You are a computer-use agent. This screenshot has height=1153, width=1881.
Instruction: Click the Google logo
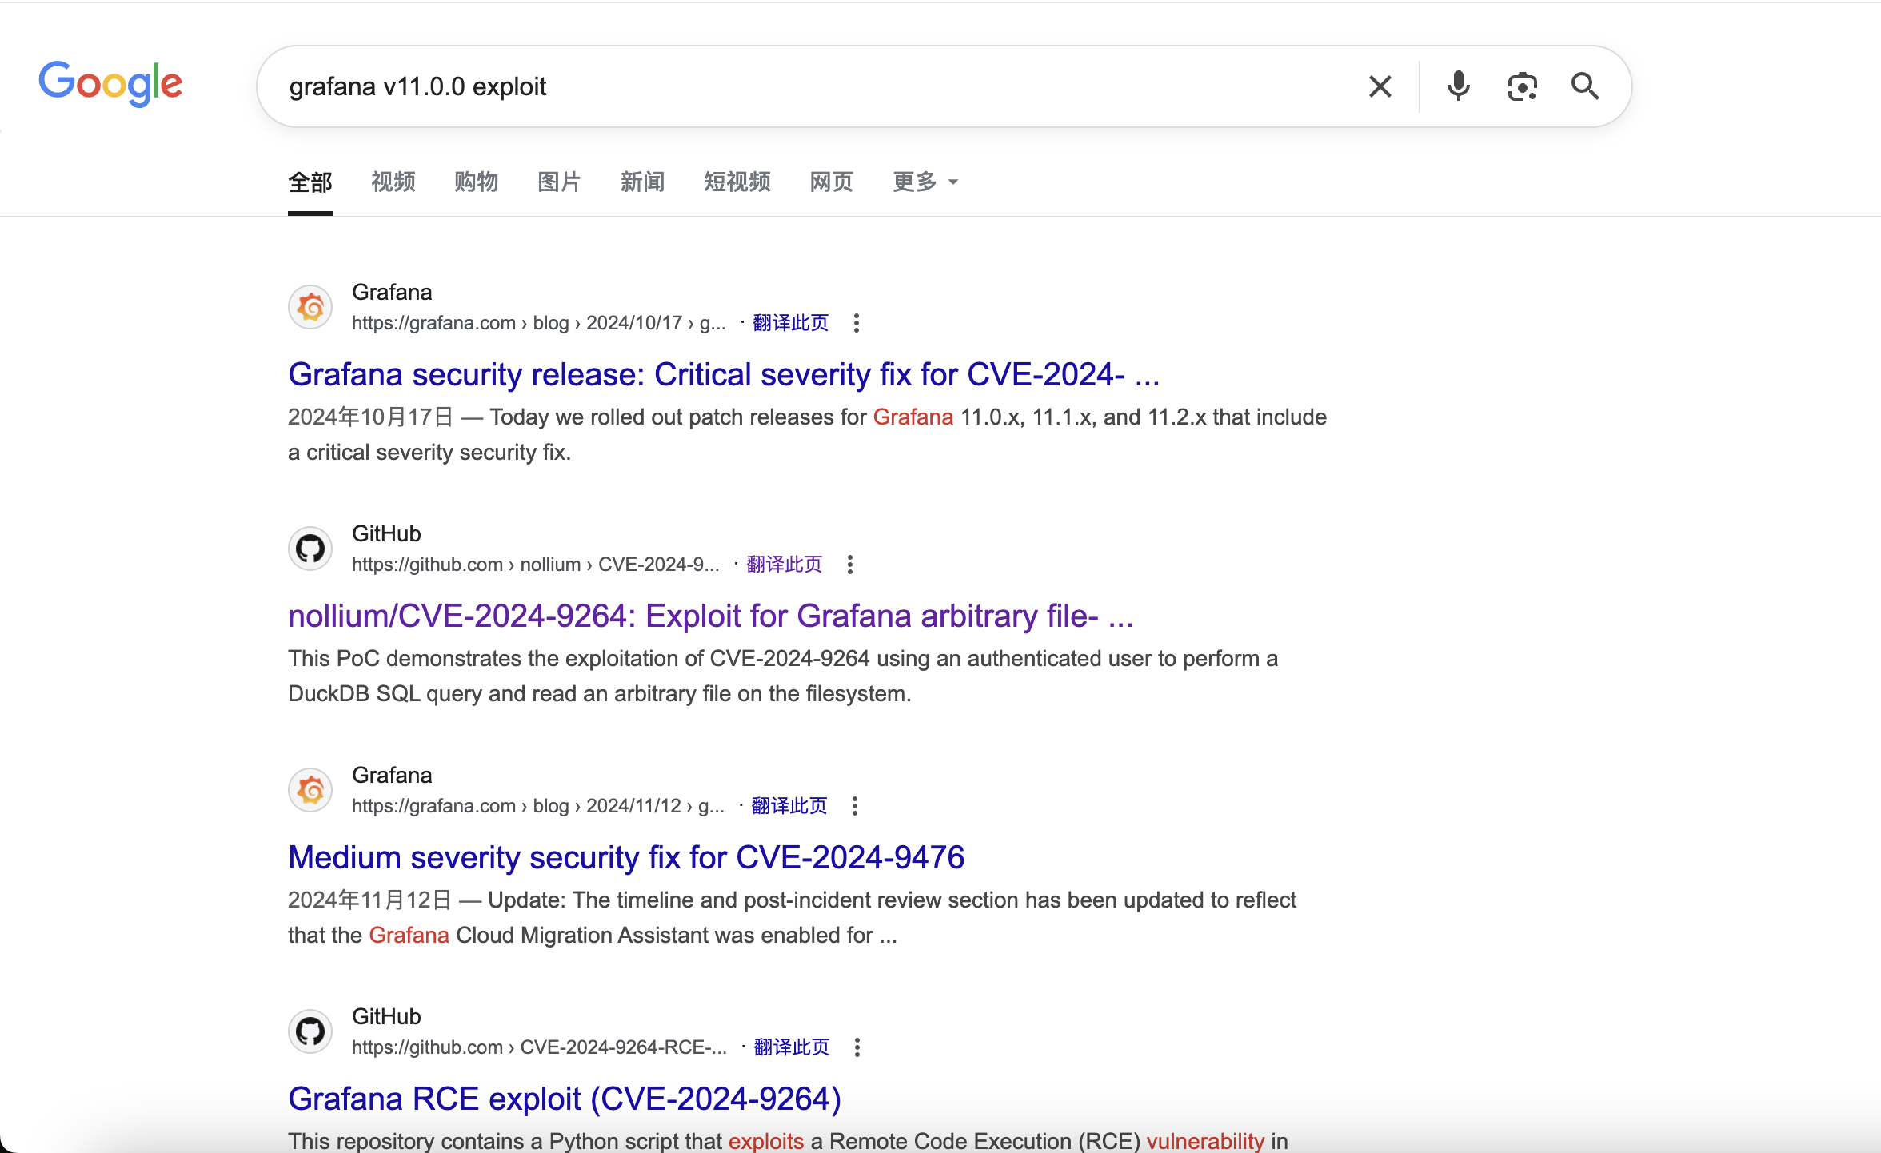[x=110, y=83]
